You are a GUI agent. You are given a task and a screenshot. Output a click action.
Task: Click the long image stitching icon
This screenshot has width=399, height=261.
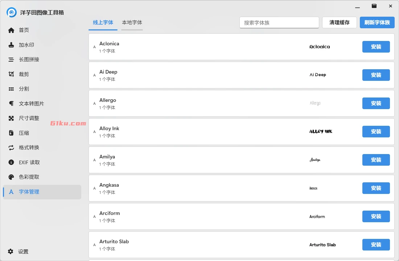[11, 59]
